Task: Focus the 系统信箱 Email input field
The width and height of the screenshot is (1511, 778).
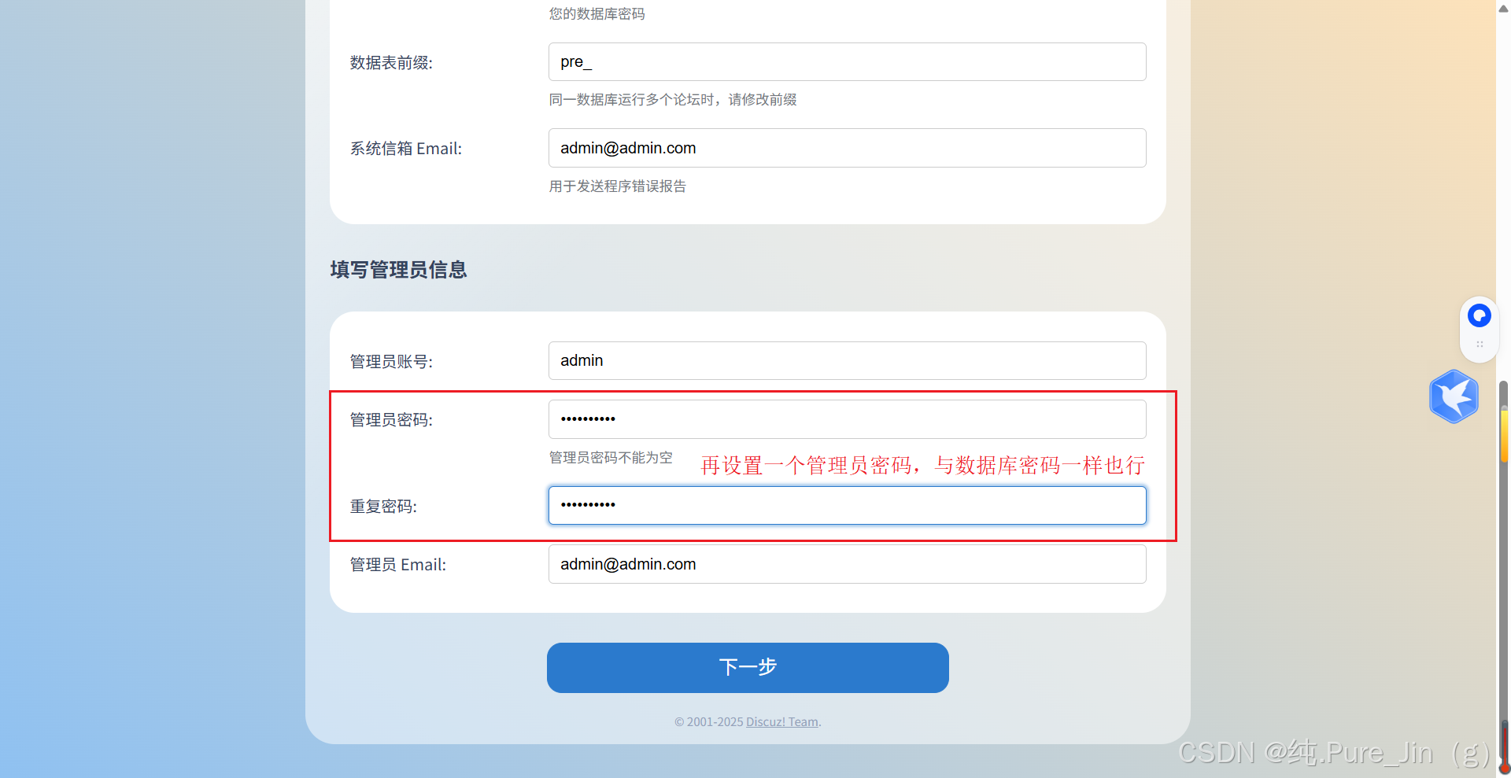Action: tap(847, 148)
